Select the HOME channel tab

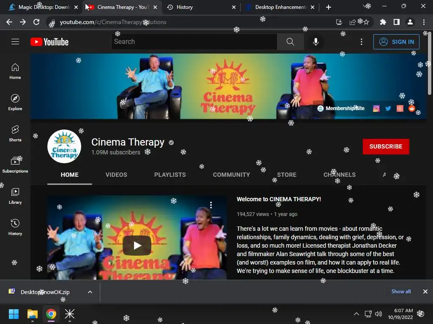[70, 175]
